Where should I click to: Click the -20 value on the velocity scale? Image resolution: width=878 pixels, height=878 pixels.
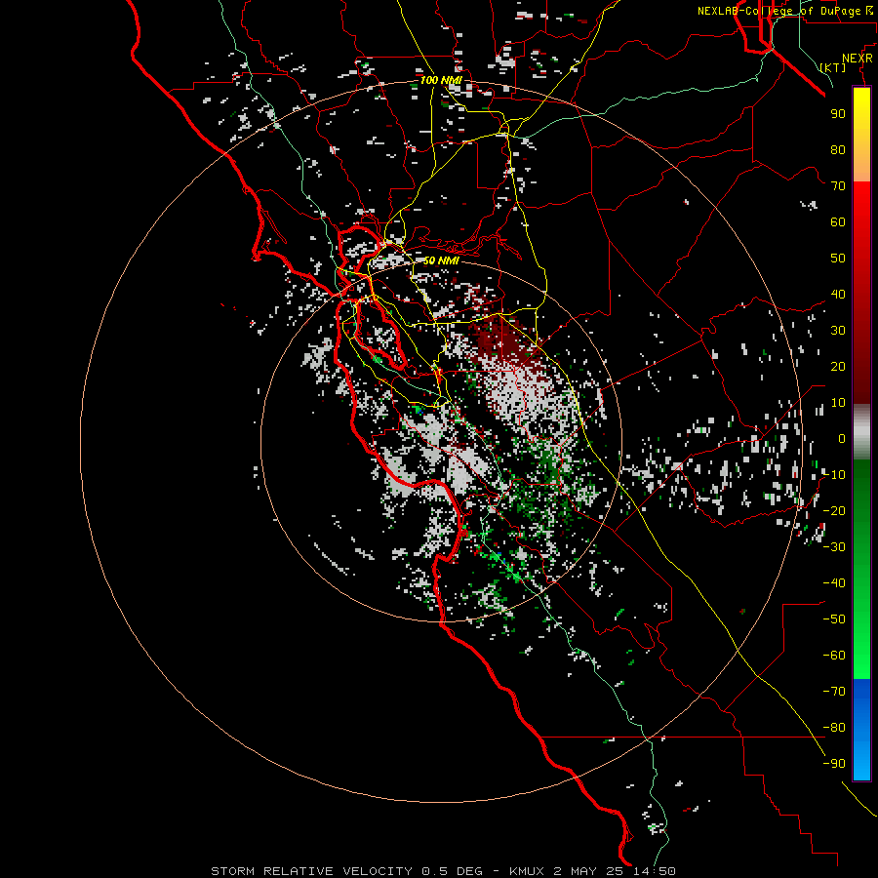[x=834, y=511]
